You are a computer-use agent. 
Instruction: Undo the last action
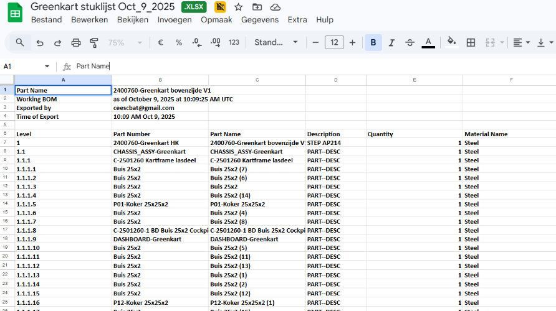[x=40, y=43]
